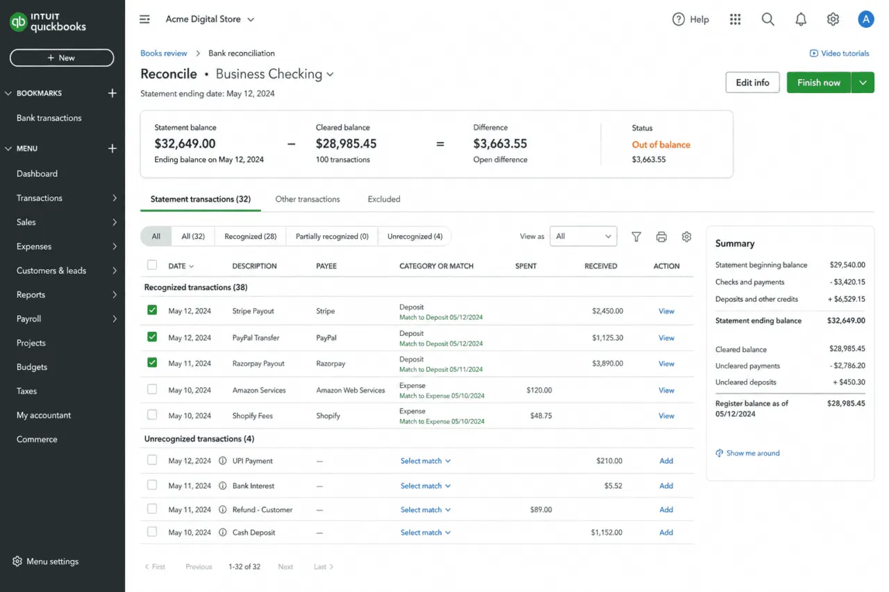Screen dimensions: 889x592
Task: Expand the Finish now arrow dropdown
Action: (x=863, y=83)
